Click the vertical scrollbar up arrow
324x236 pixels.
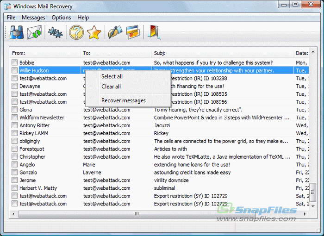pyautogui.click(x=313, y=52)
